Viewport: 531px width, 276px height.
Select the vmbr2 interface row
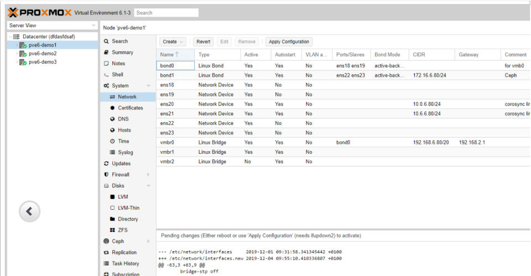(343, 162)
